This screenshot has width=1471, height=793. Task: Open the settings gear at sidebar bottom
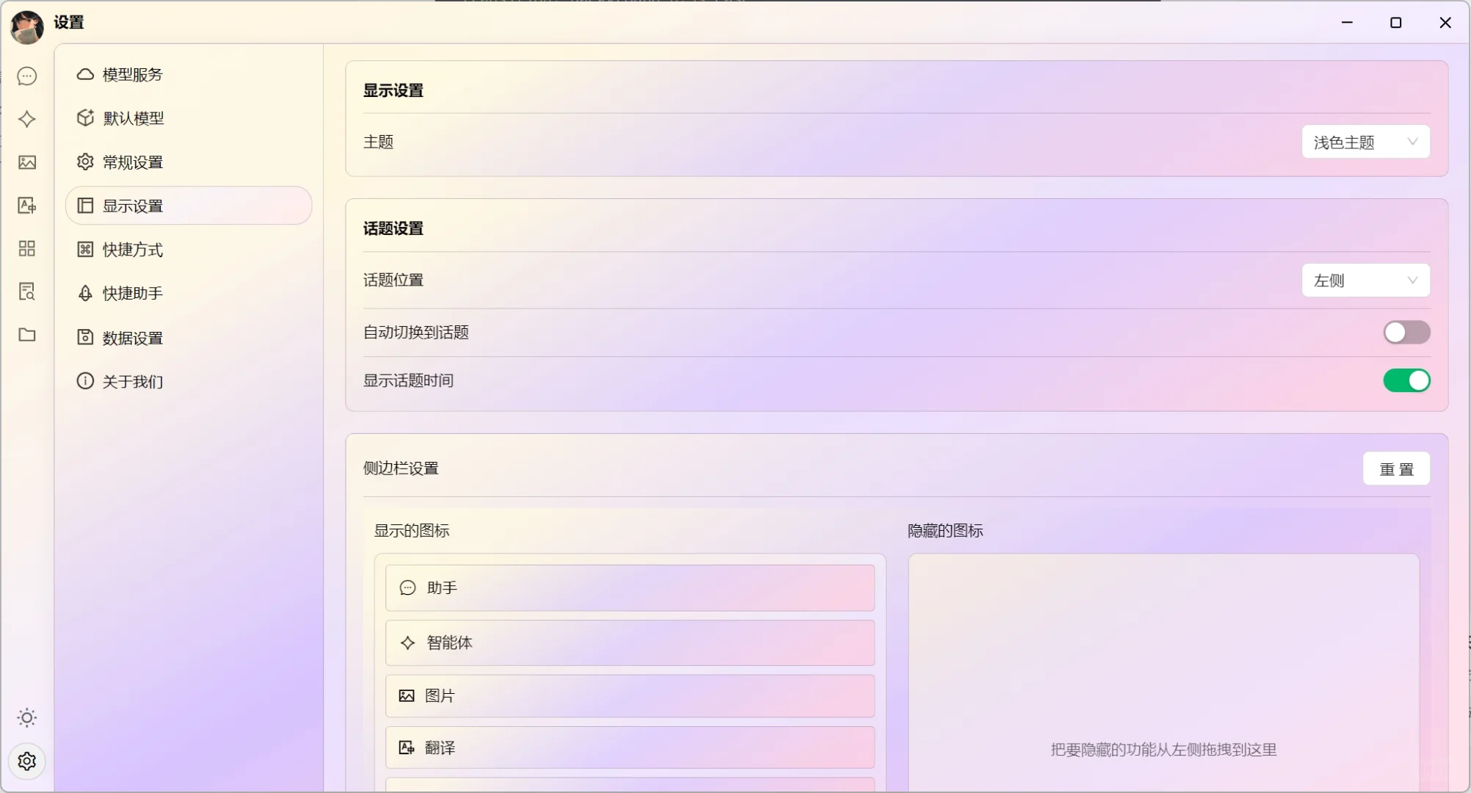pyautogui.click(x=27, y=761)
